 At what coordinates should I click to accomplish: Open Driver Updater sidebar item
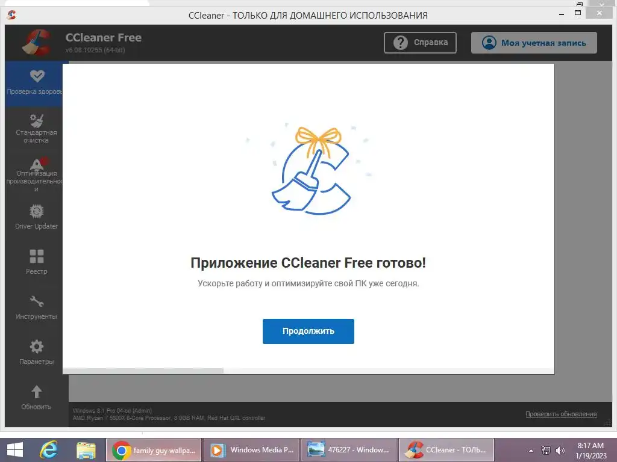point(36,217)
